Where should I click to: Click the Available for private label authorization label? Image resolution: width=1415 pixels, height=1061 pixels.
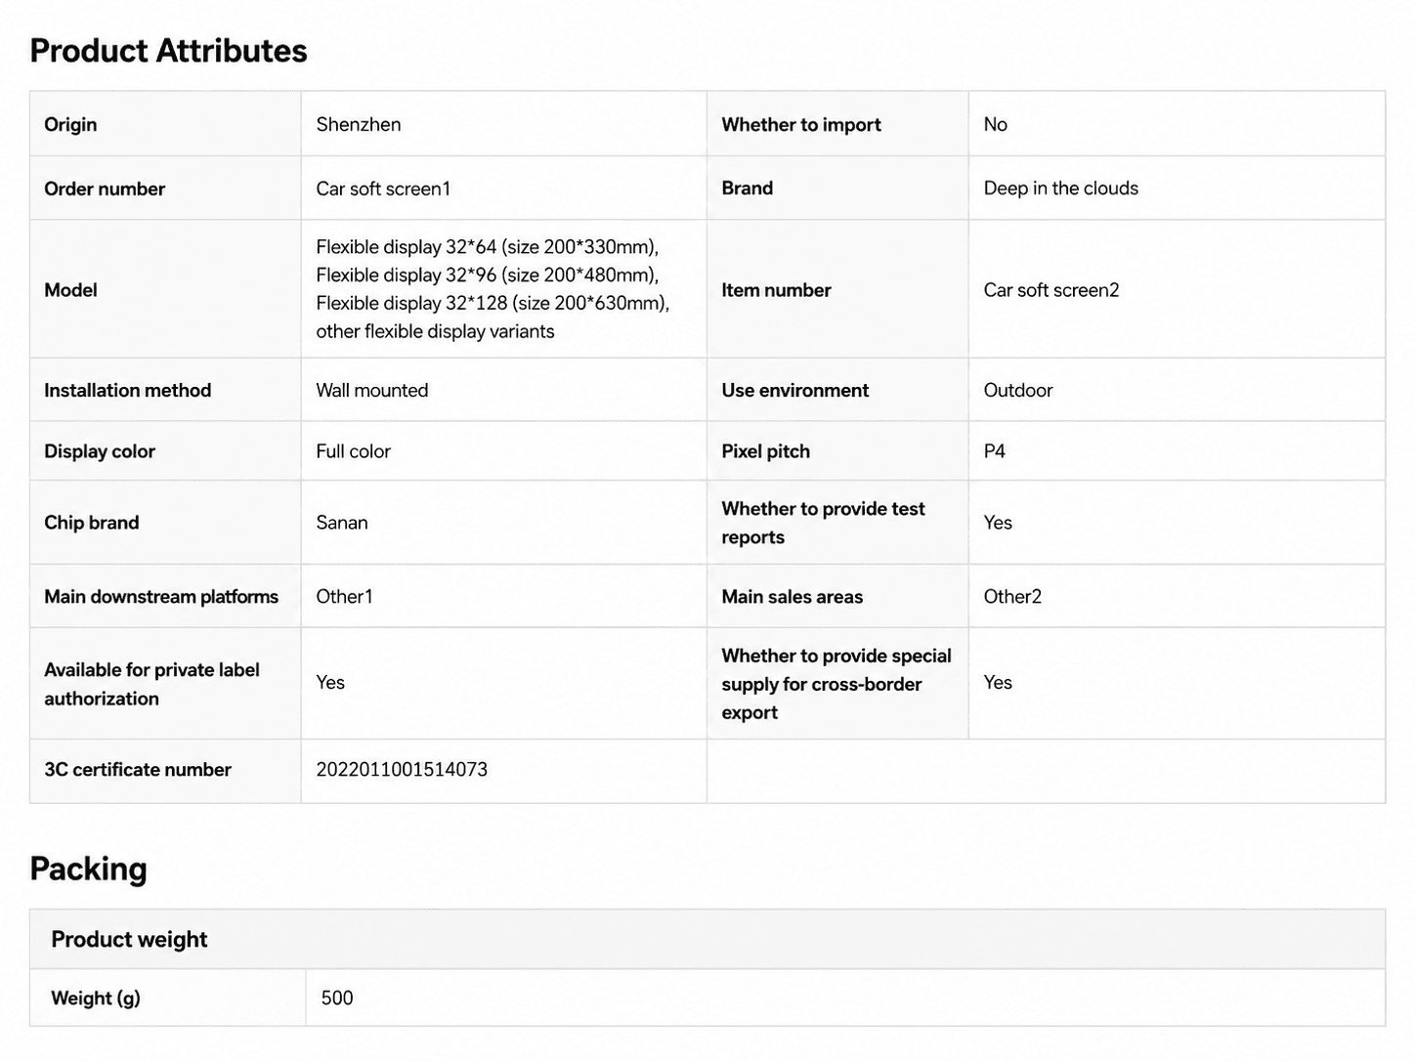(151, 684)
